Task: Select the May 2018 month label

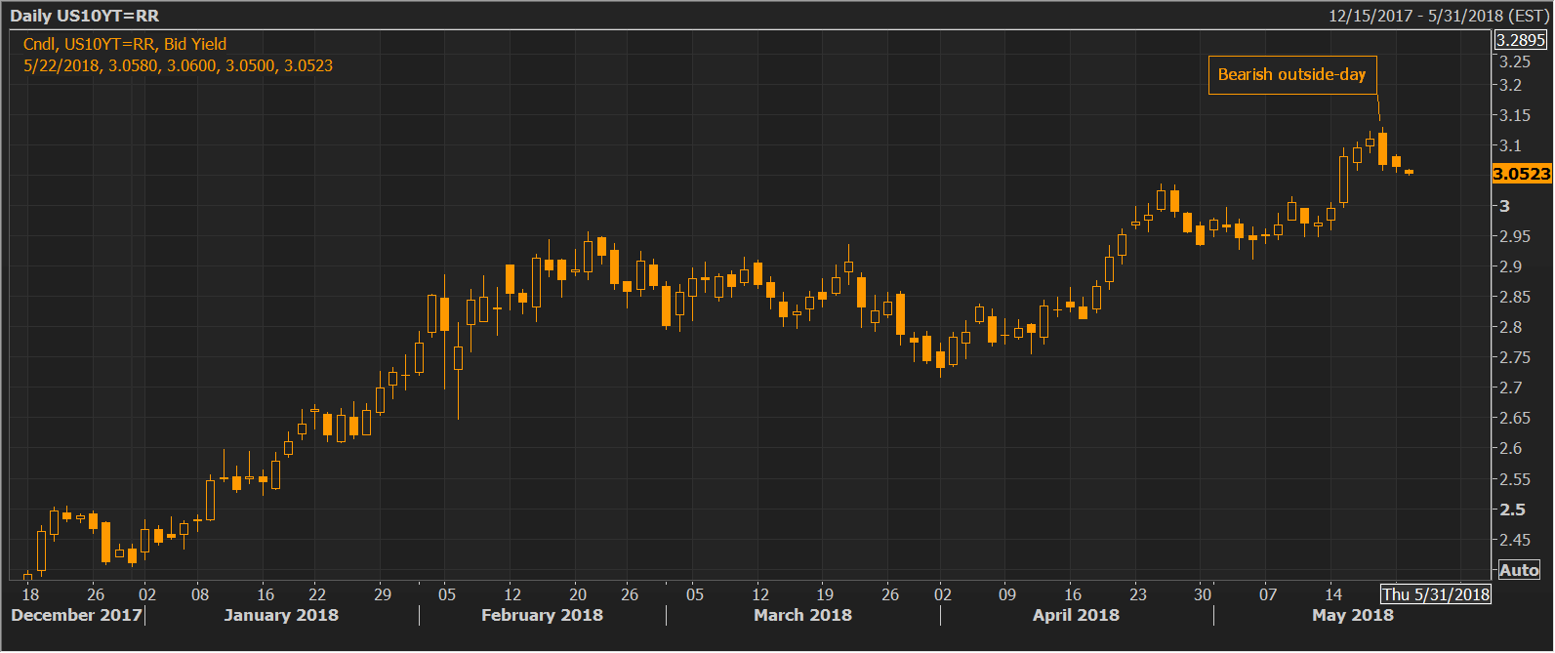Action: 1352,615
